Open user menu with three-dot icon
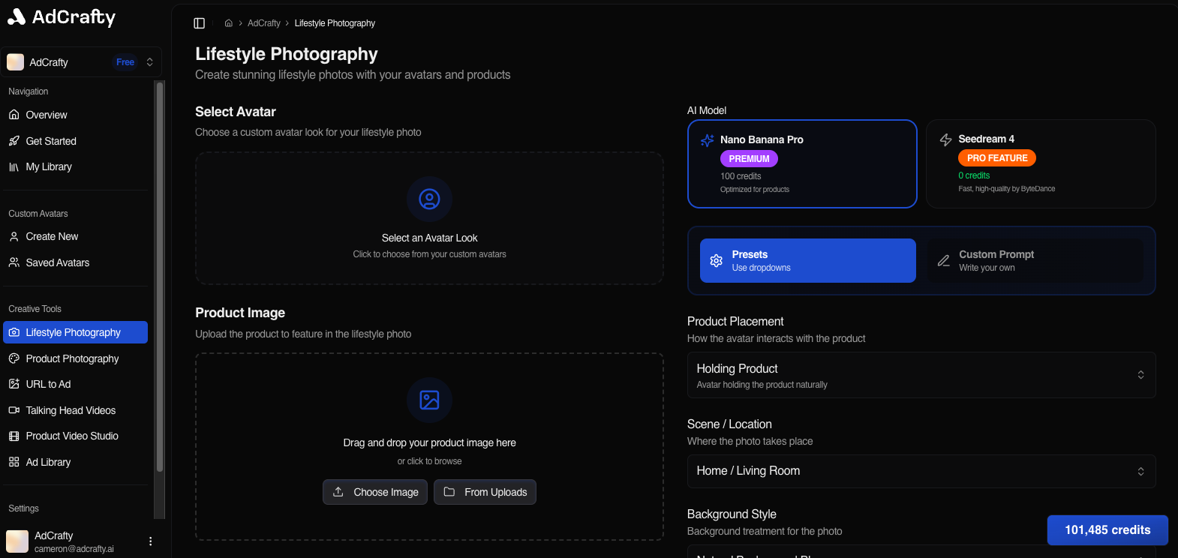This screenshot has width=1178, height=558. coord(151,541)
